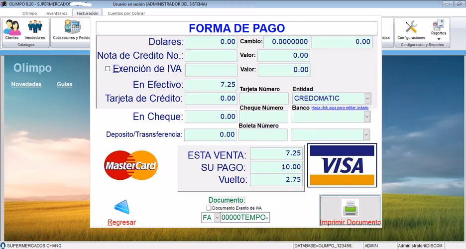Click the status bar Olimpo logo icon

pyautogui.click(x=3, y=246)
